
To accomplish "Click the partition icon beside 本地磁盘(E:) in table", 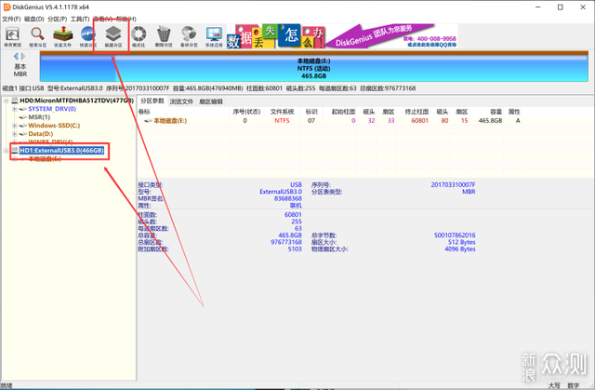I will click(148, 121).
